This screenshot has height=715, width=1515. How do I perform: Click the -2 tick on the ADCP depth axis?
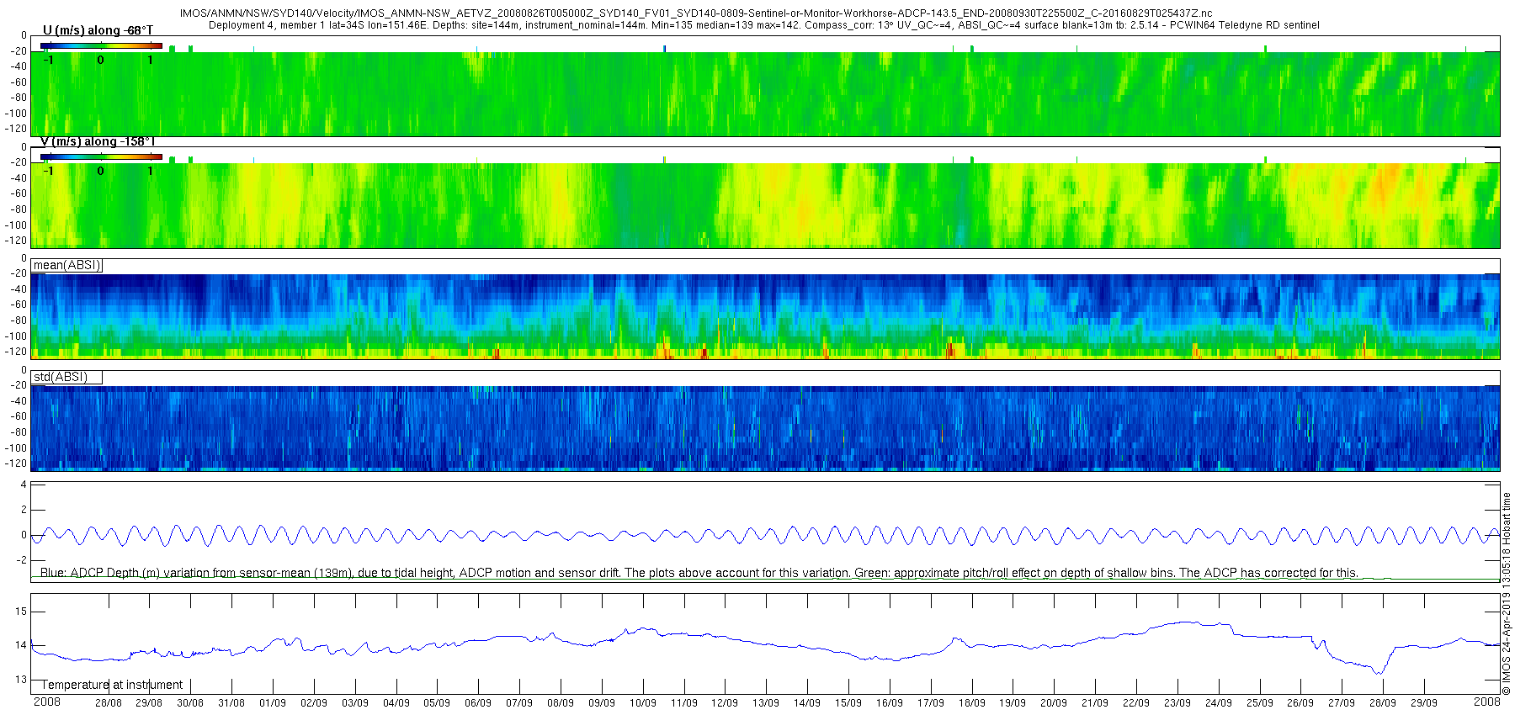tap(22, 560)
